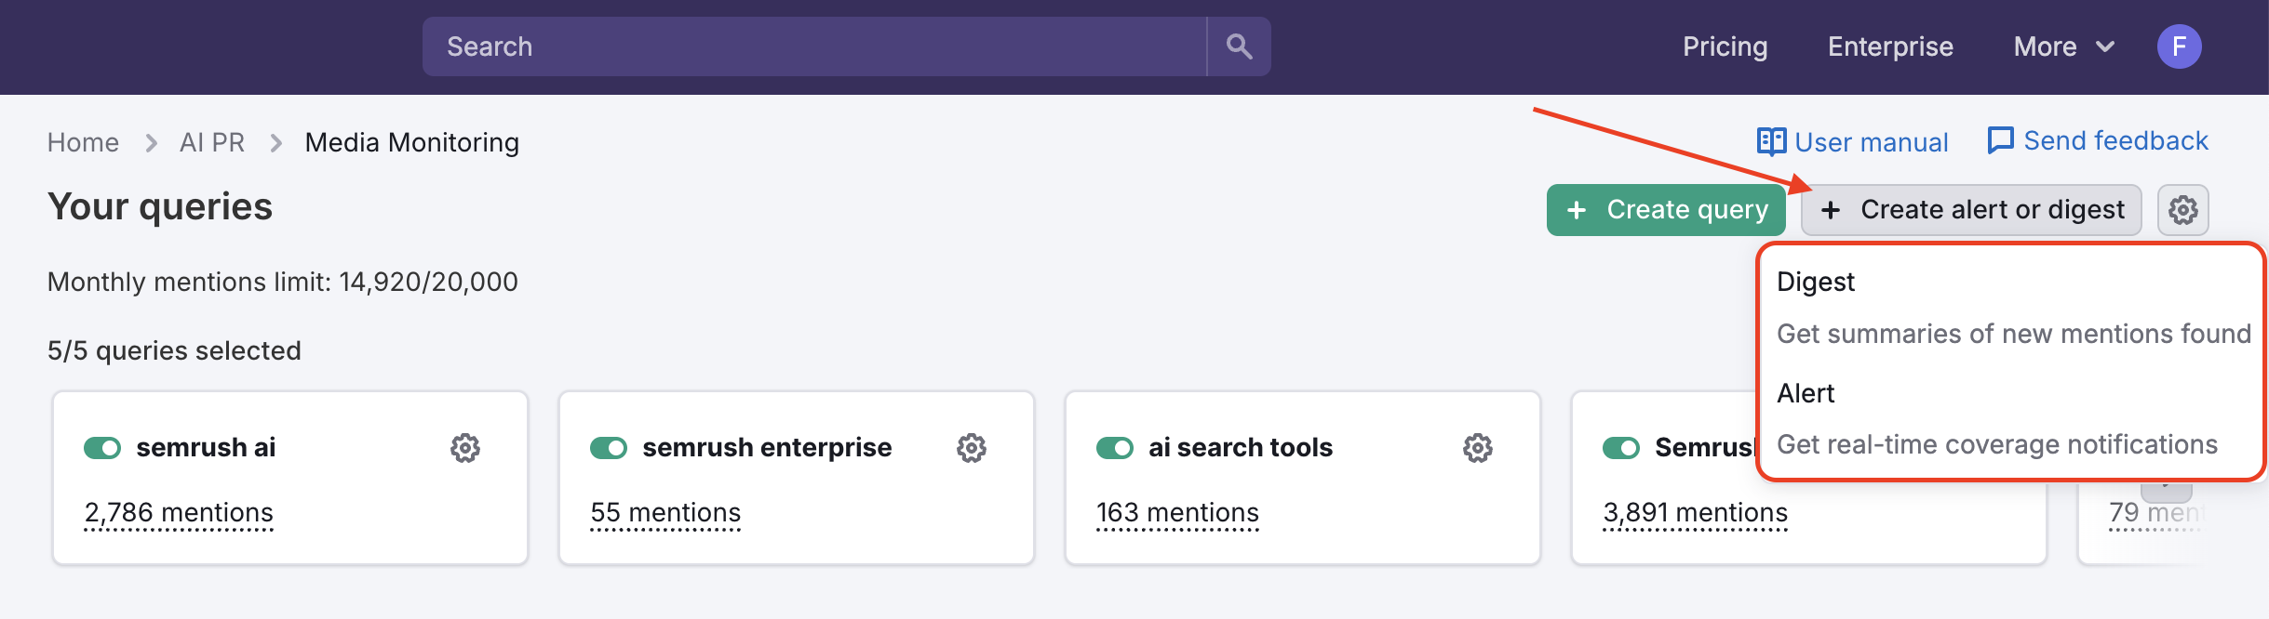
Task: Click the Your queries heading
Action: coord(160,207)
